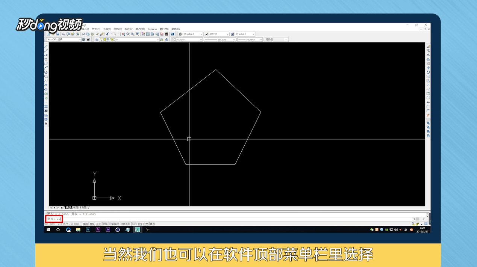Select the Rotate tool in modify toolbar
The width and height of the screenshot is (477, 267).
(x=428, y=72)
